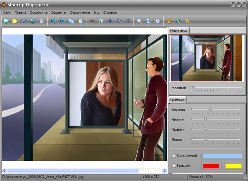Click the Save floppy disk icon
Image resolution: width=248 pixels, height=181 pixels.
24,21
